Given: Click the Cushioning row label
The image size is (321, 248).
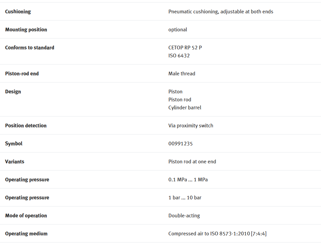Looking at the screenshot, I should click(x=18, y=12).
